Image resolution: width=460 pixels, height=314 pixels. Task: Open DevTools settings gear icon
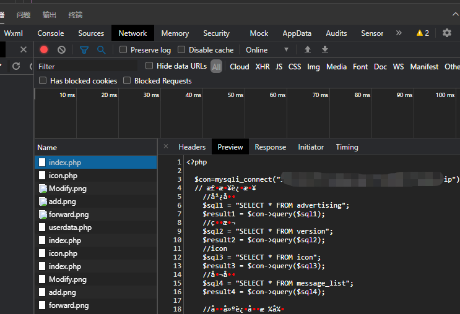[x=447, y=33]
